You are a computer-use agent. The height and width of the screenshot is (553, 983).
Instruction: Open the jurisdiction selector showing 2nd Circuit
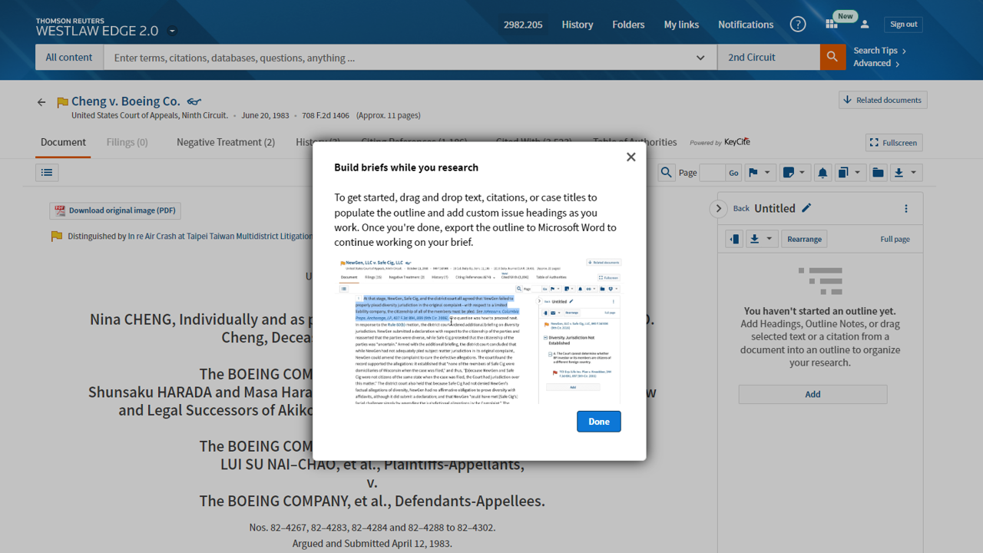point(768,57)
